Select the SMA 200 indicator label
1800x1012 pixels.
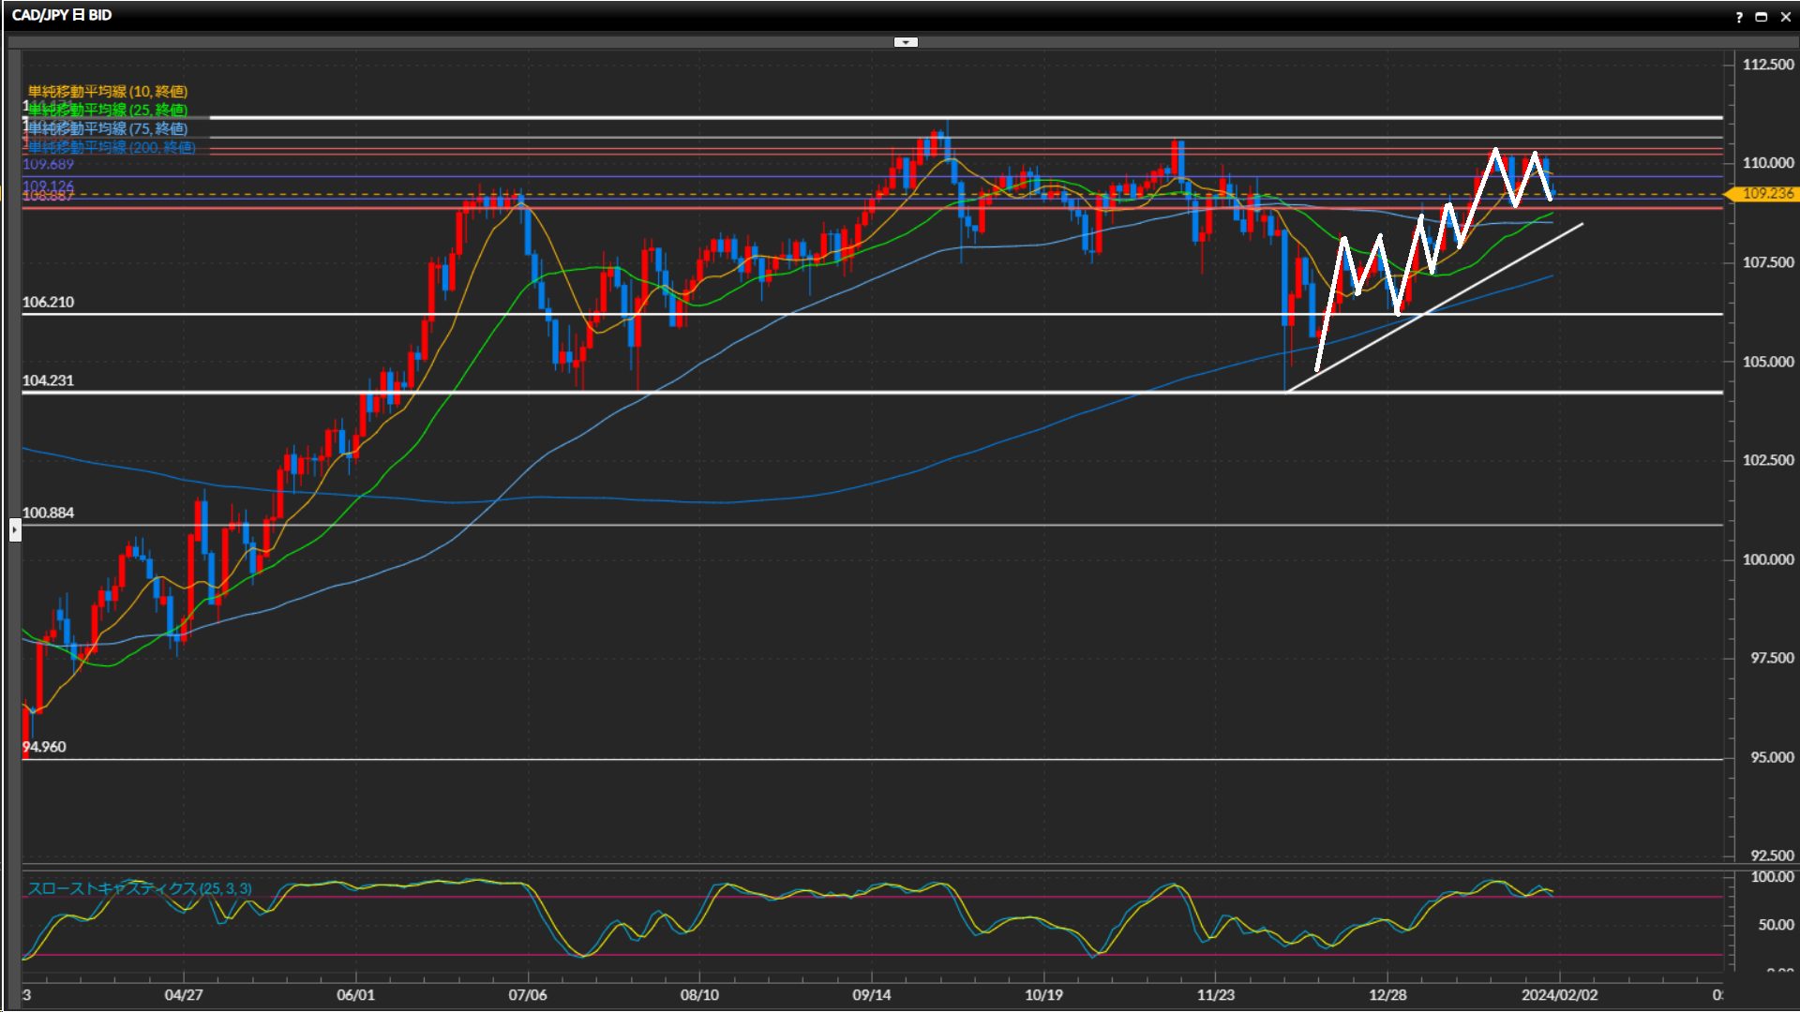[111, 147]
